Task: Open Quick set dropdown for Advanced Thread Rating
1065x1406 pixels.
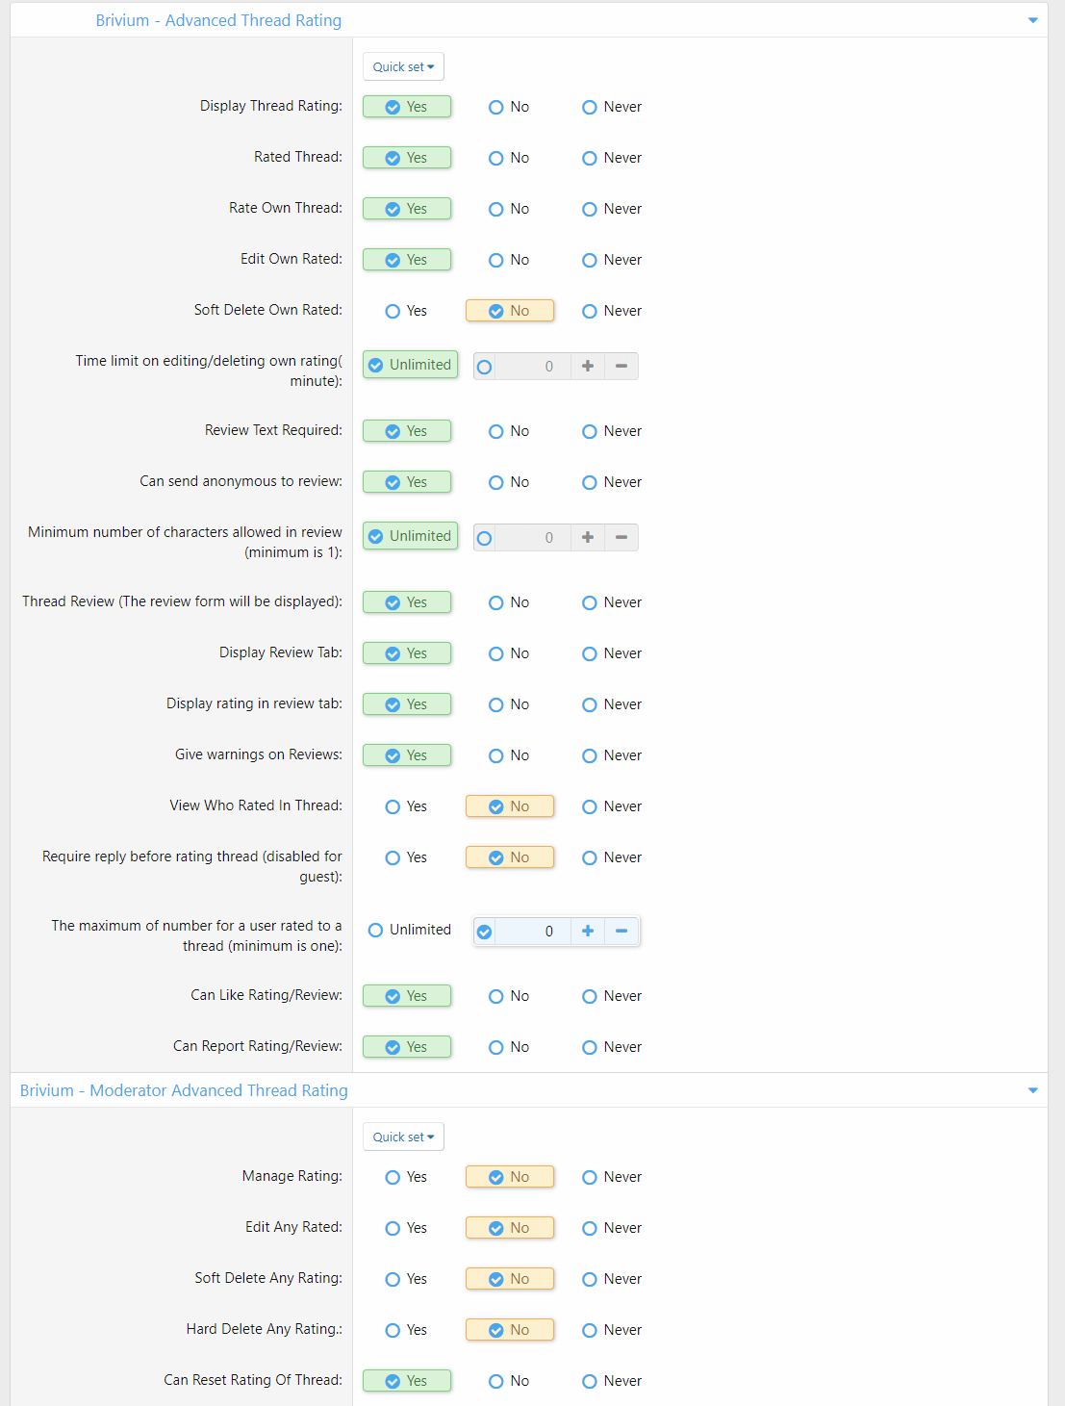Action: pyautogui.click(x=403, y=67)
